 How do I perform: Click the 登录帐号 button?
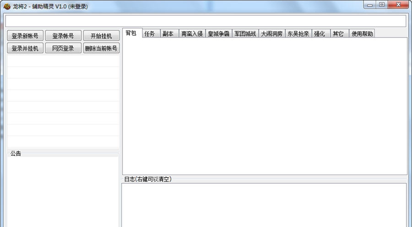(63, 36)
